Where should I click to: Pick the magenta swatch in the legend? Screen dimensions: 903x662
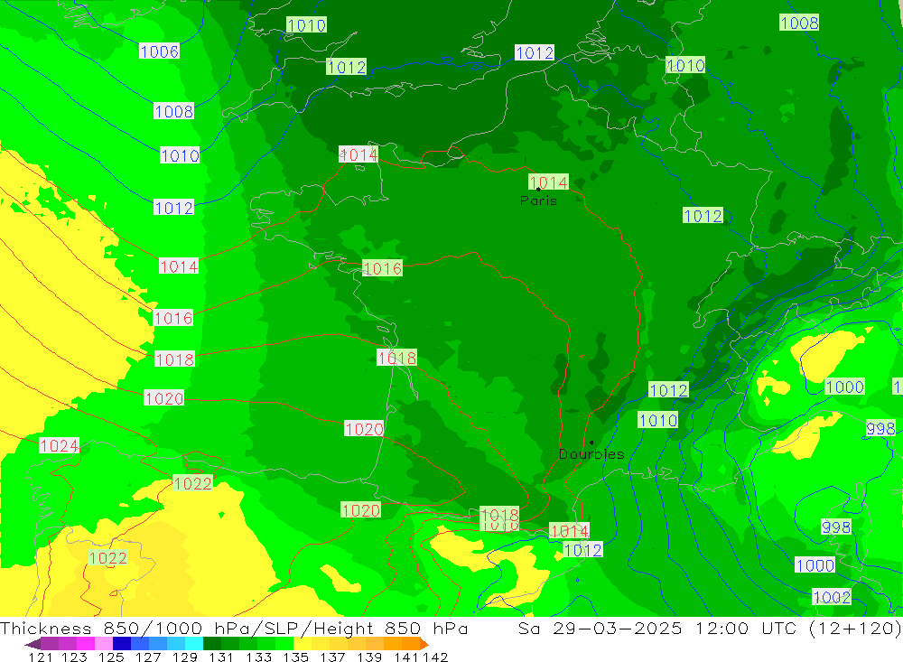pyautogui.click(x=85, y=644)
